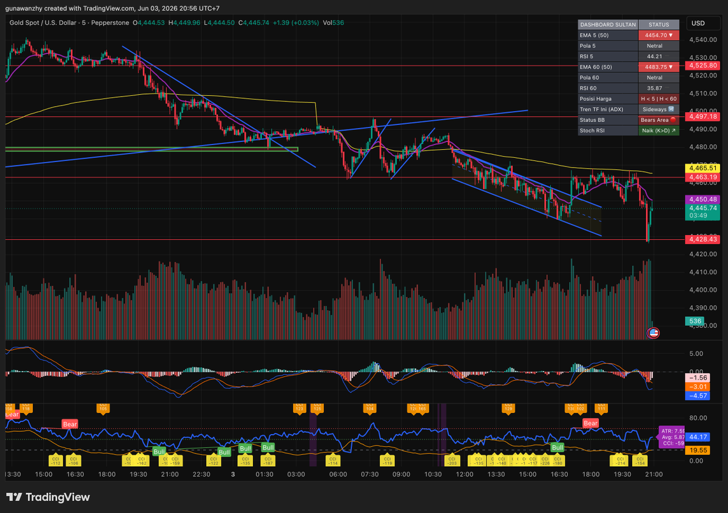Click the 4,463.19 red price label
This screenshot has height=513, width=728.
(701, 177)
